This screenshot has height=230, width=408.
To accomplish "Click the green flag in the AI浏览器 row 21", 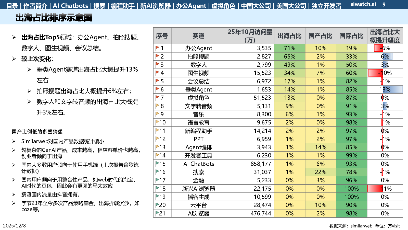I will [157, 213].
